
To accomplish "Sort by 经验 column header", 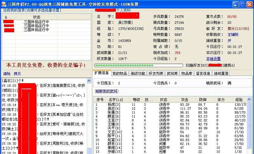I will 239,99.
